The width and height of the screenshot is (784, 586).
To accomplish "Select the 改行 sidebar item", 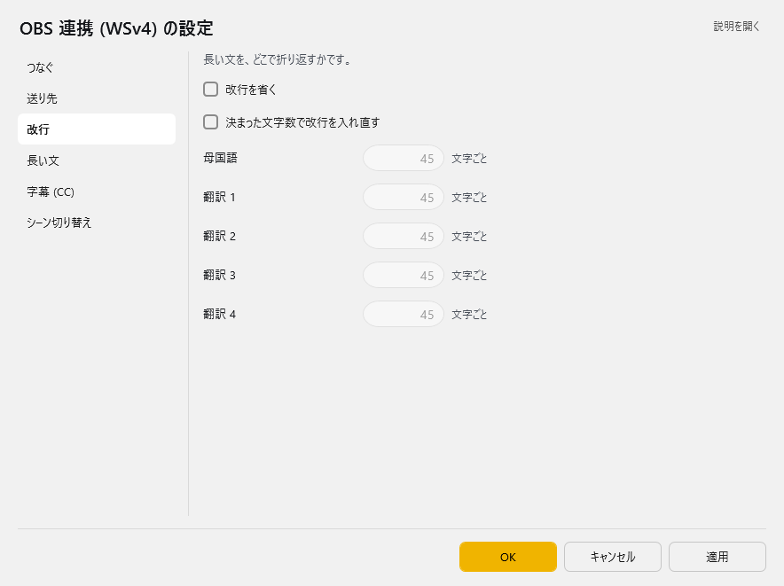I will point(97,129).
